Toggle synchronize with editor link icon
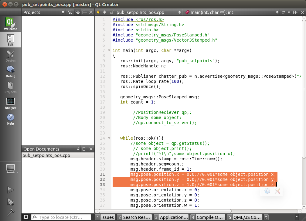The height and width of the screenshot is (221, 306). click(77, 12)
